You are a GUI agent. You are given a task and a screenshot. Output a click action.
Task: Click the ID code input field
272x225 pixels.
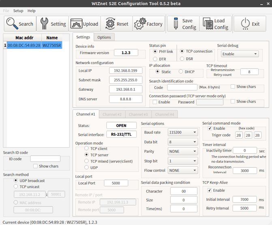[45, 159]
